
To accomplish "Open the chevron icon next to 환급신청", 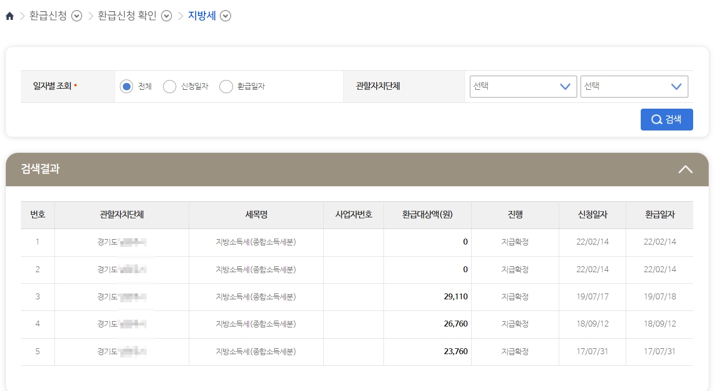I will pyautogui.click(x=76, y=16).
